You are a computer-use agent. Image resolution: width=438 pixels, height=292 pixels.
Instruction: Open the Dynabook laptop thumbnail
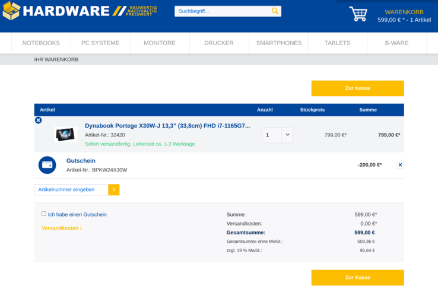point(66,134)
